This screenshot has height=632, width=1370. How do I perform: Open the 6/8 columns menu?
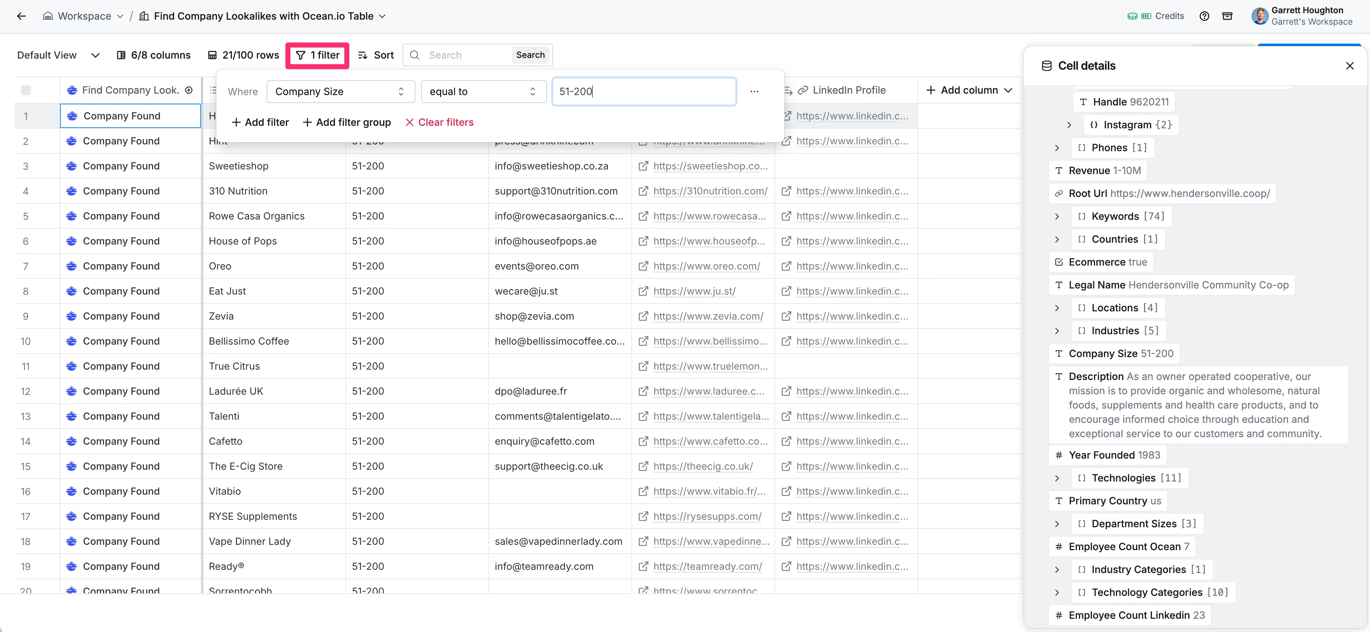154,55
